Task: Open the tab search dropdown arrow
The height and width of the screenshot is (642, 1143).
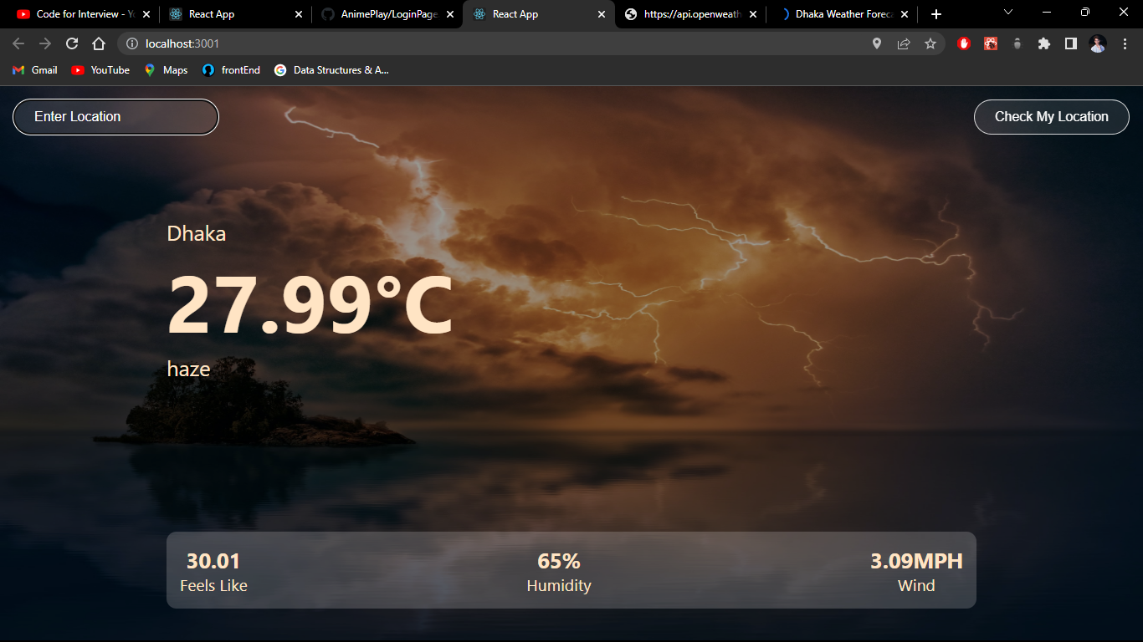Action: 1007,13
